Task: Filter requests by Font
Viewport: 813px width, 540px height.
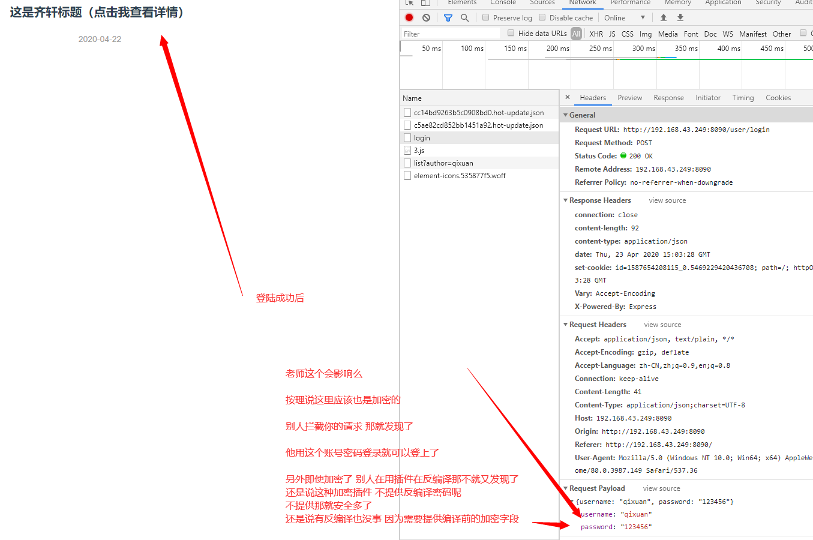Action: (691, 34)
